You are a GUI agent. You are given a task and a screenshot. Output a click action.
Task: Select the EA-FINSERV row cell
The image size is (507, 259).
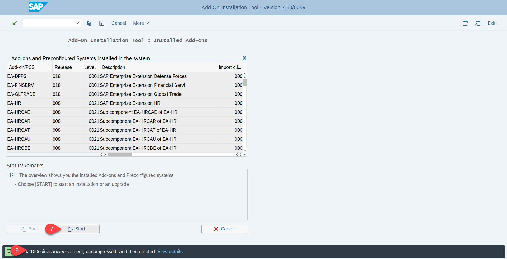pyautogui.click(x=30, y=85)
